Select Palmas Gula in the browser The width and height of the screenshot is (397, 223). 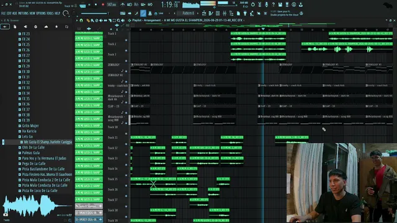(30, 153)
